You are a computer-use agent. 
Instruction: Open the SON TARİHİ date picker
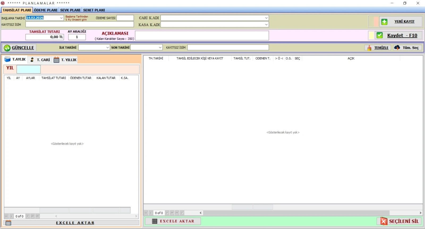click(160, 47)
